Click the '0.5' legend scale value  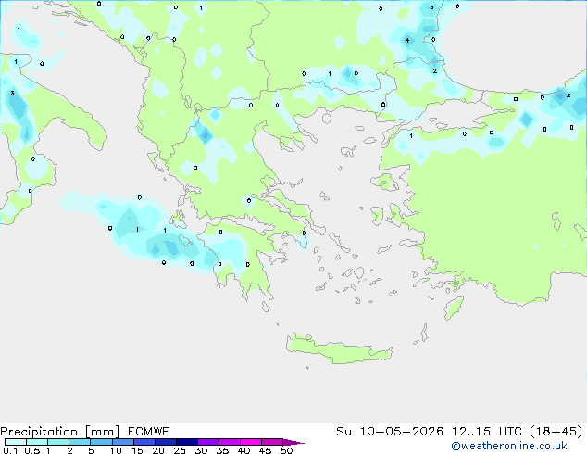(32, 450)
